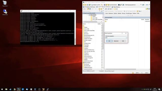162x91 pixels.
Task: Click the home directory icon in WinSCP toolbar
Action: pyautogui.click(x=88, y=5)
